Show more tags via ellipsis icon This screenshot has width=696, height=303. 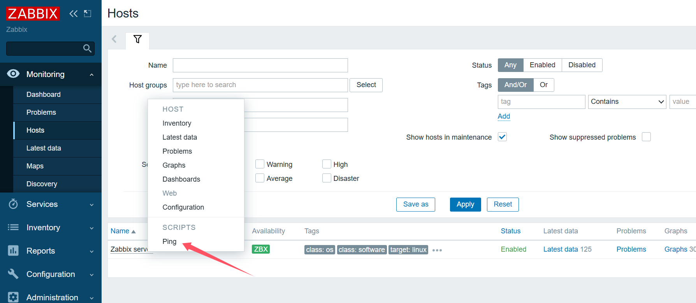click(437, 250)
